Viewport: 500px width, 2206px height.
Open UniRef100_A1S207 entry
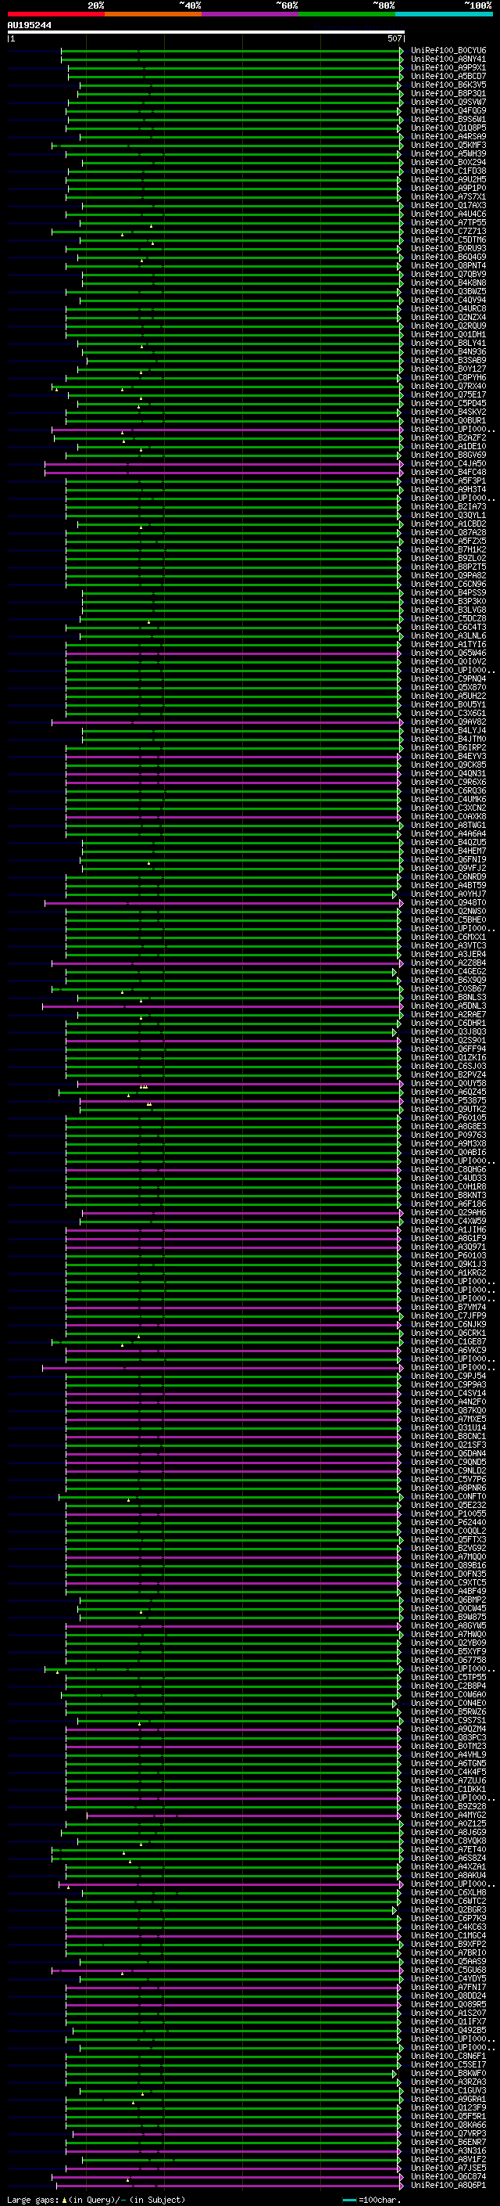pos(448,2013)
